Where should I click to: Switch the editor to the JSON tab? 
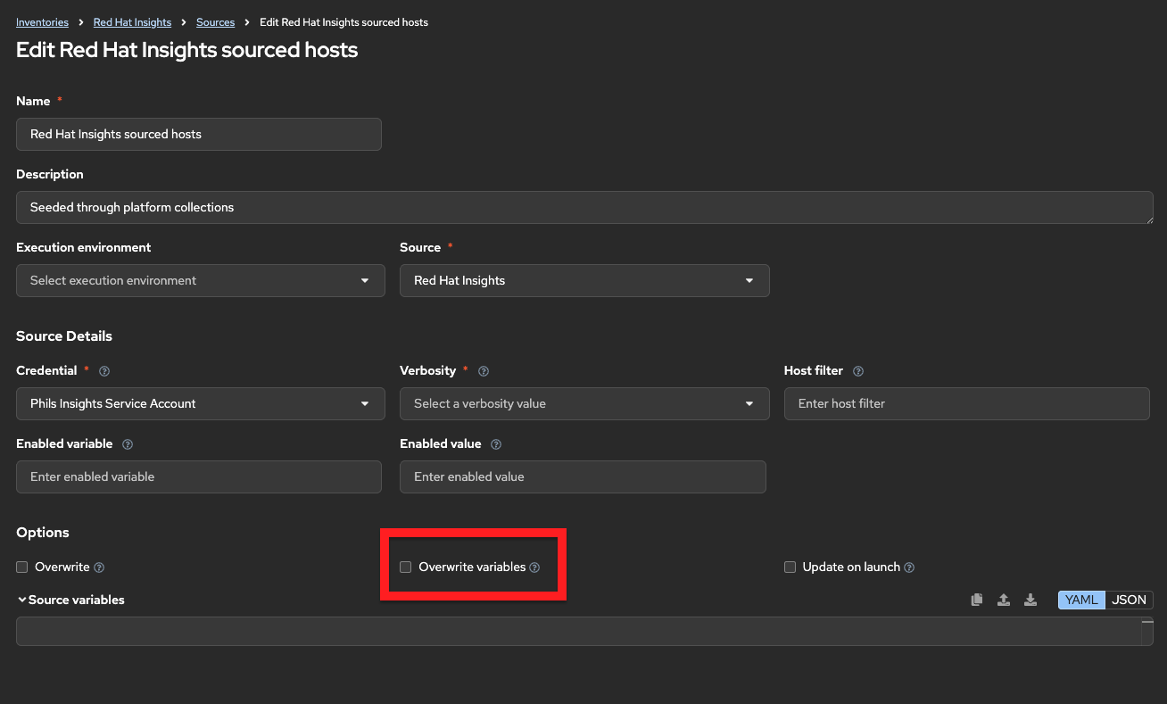1129,600
